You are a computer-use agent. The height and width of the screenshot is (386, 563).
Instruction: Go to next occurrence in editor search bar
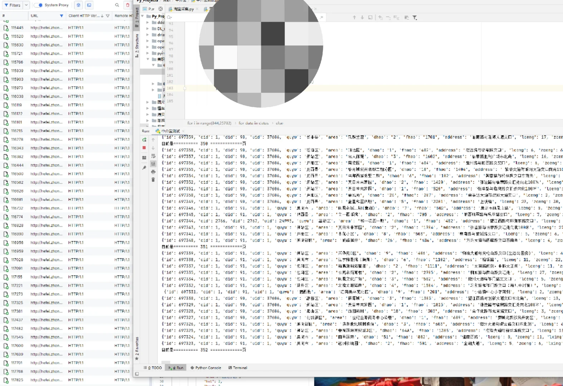362,18
